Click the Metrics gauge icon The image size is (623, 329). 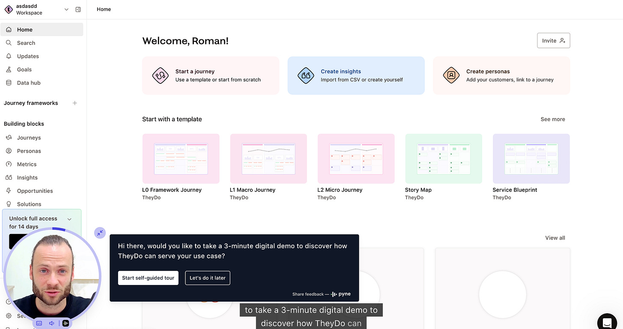click(x=9, y=164)
